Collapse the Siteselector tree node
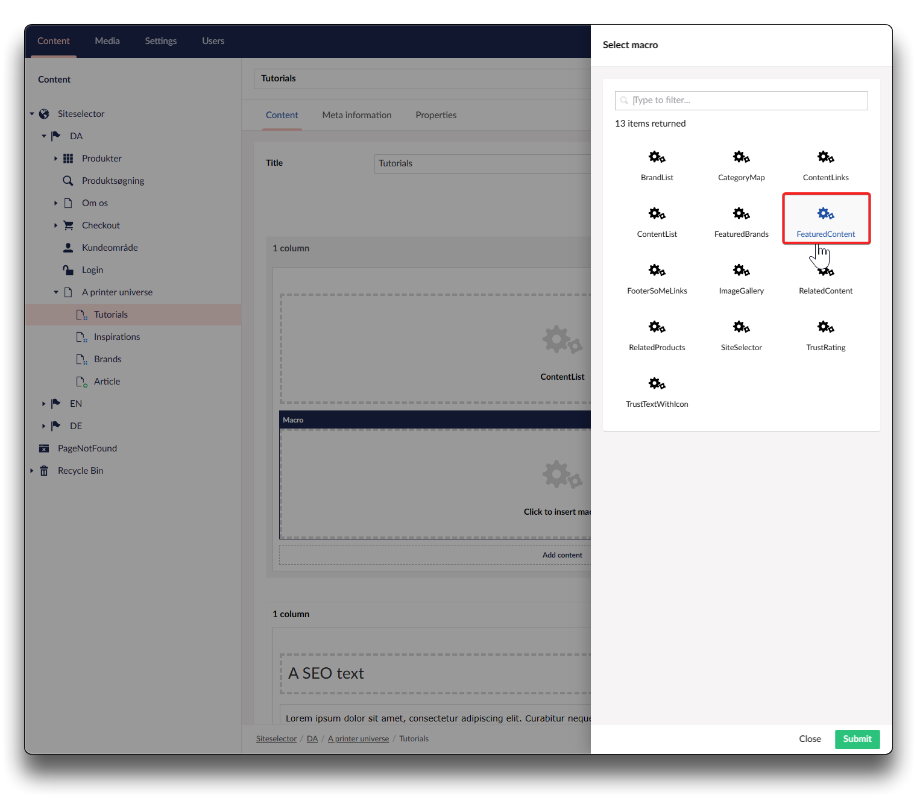This screenshot has width=917, height=798. coord(32,114)
